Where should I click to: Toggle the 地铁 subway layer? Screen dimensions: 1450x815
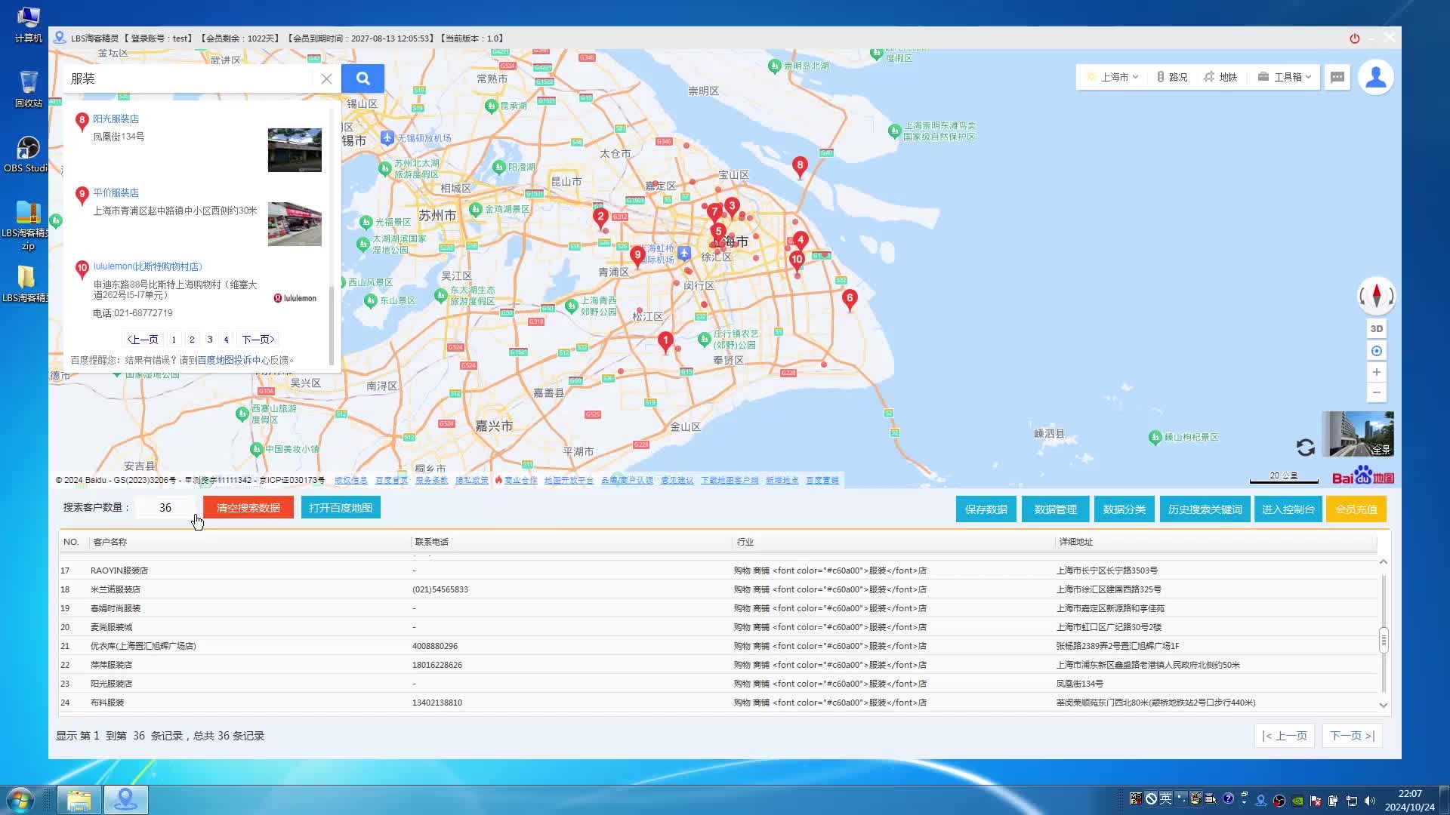(1220, 77)
